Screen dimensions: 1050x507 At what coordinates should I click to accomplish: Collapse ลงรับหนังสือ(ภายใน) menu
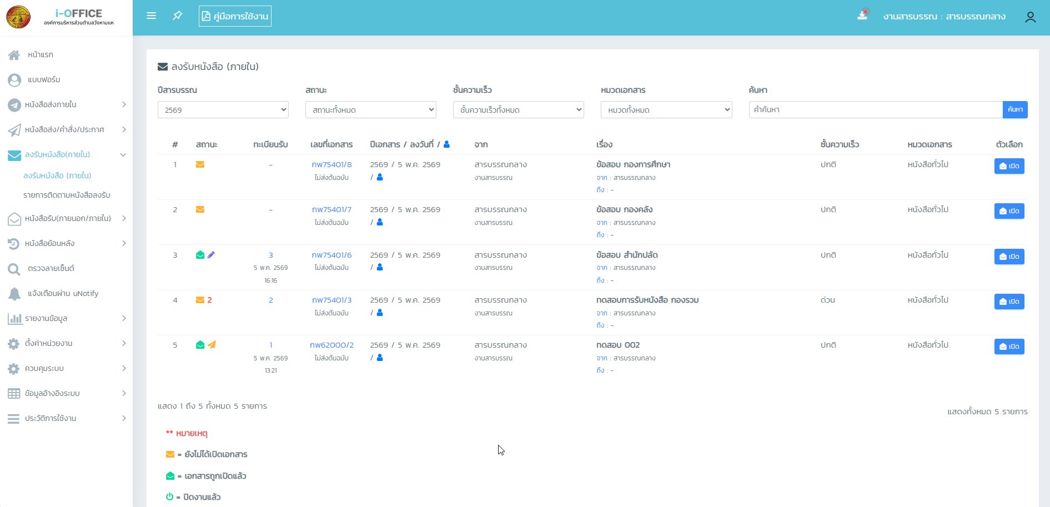pos(66,154)
